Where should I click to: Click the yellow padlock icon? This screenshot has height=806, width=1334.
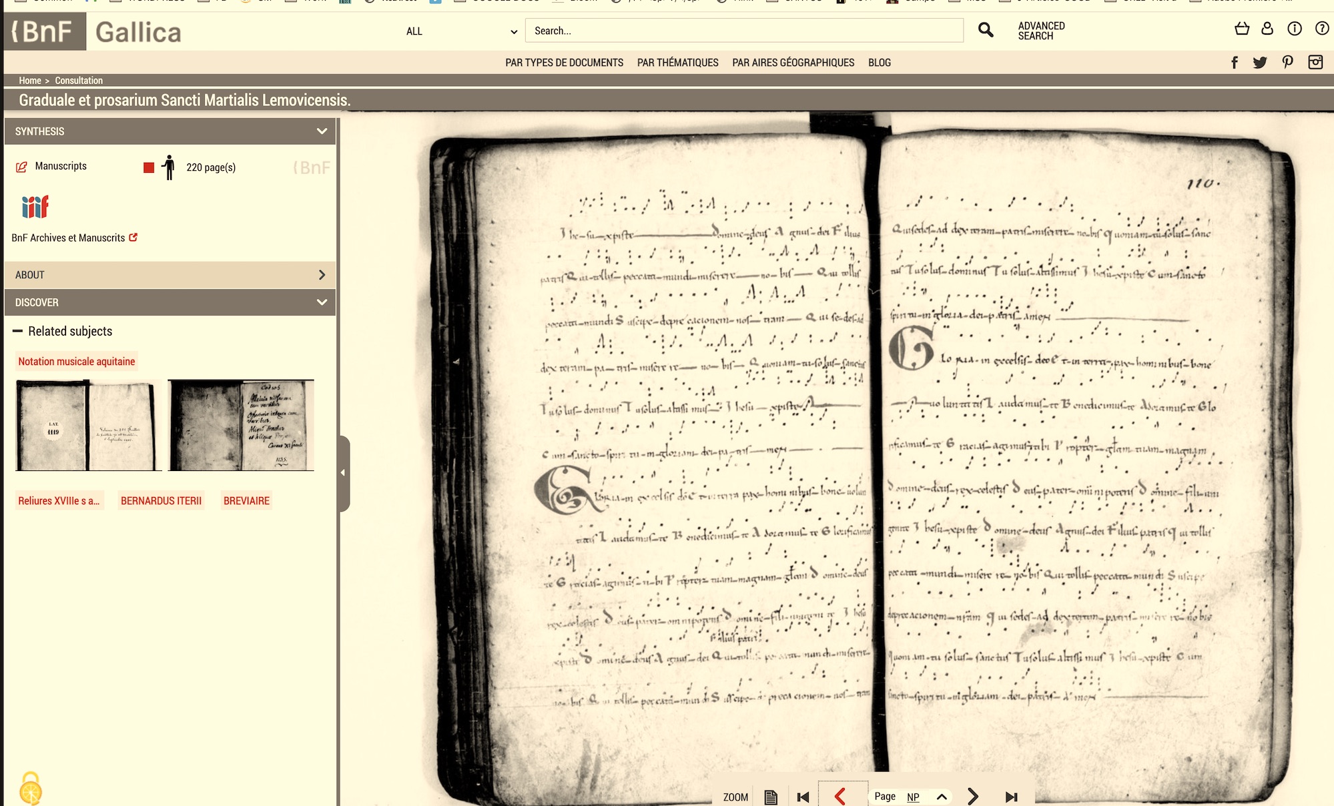tap(31, 789)
